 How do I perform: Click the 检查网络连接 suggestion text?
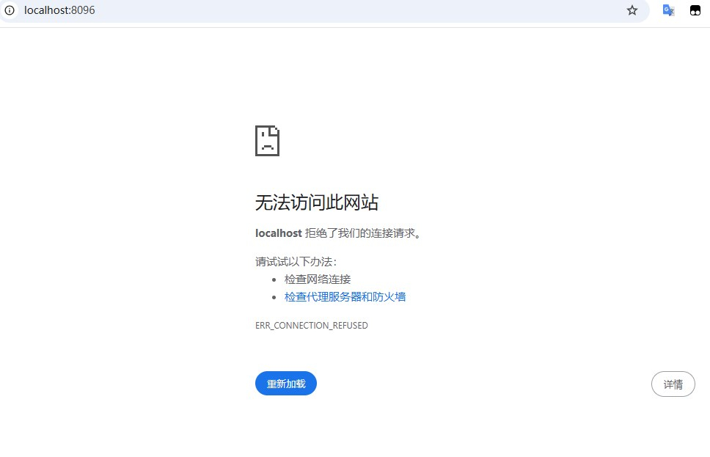(x=318, y=279)
